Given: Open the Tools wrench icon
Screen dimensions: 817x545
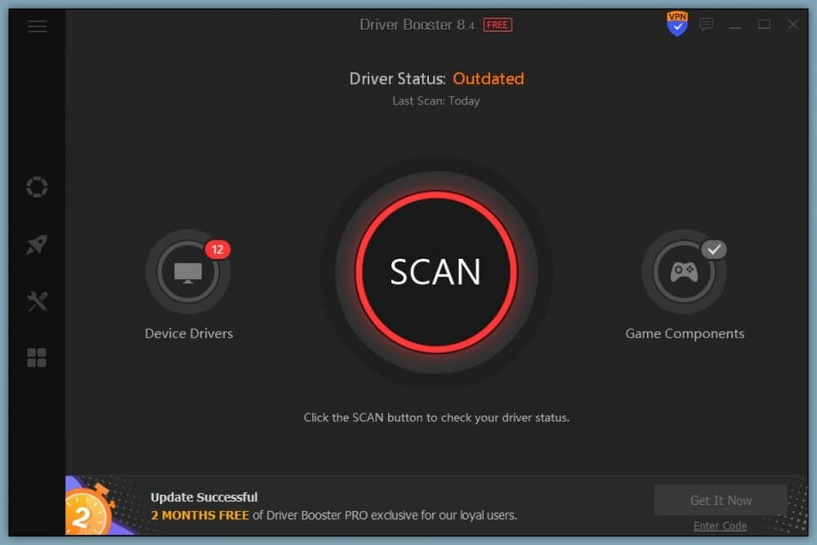Looking at the screenshot, I should [x=37, y=302].
